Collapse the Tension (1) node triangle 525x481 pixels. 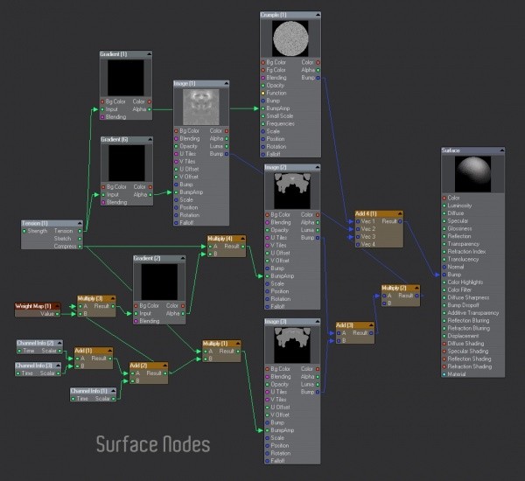coord(80,223)
